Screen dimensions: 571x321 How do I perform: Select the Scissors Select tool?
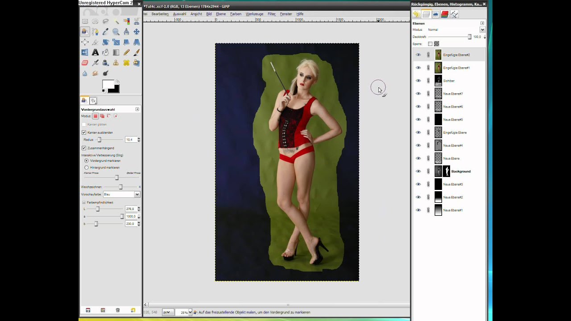click(x=137, y=21)
